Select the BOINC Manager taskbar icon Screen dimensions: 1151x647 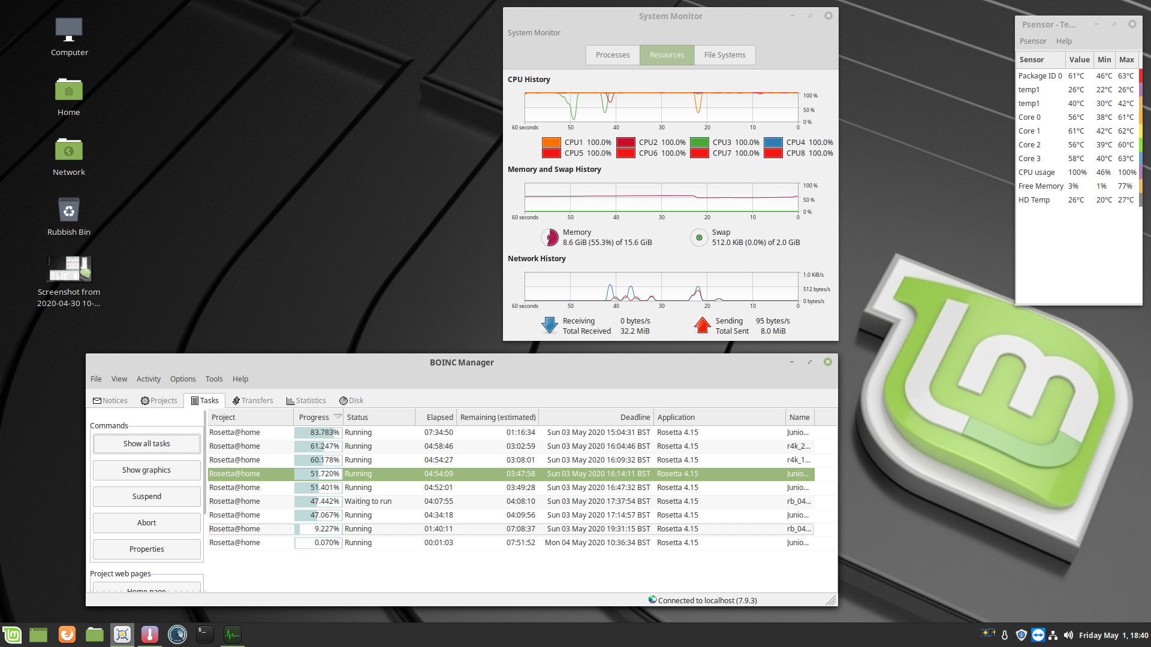coord(122,634)
